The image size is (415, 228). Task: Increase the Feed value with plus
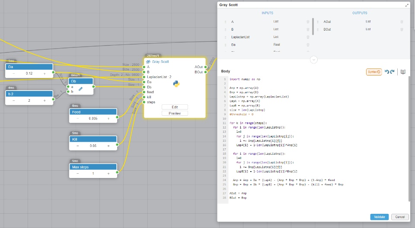click(109, 118)
